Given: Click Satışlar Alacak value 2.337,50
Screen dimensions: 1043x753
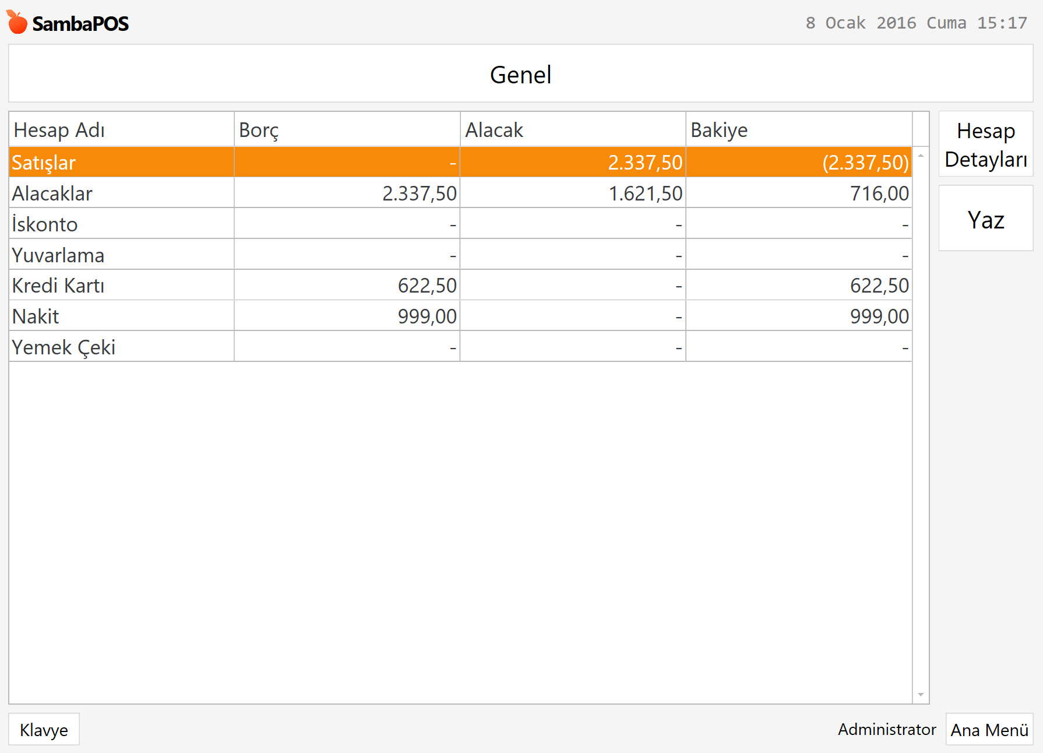Looking at the screenshot, I should pos(645,163).
